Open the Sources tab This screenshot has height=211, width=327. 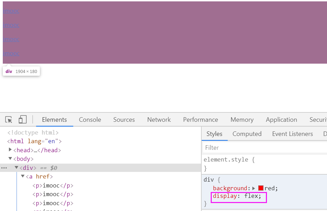click(124, 120)
